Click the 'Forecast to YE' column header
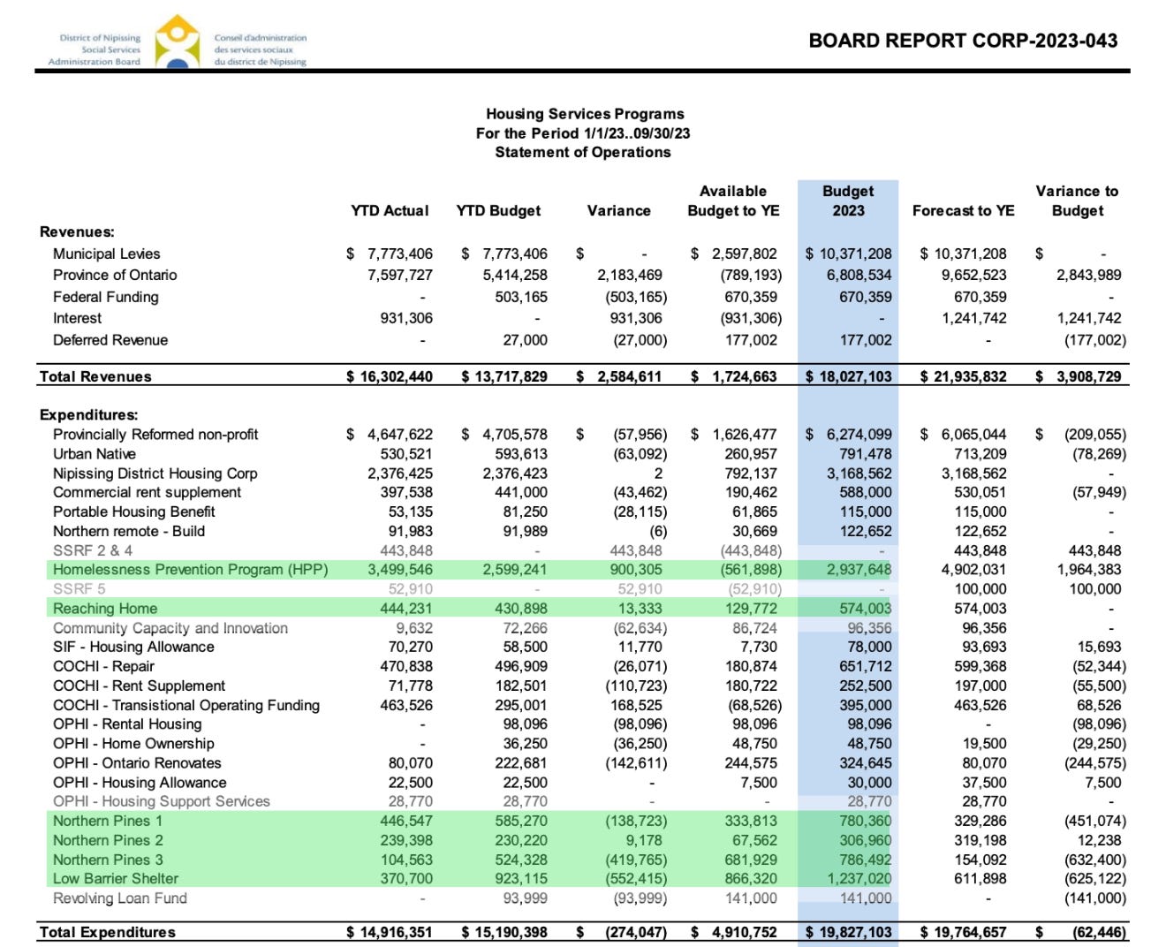The image size is (1166, 947). tap(963, 210)
